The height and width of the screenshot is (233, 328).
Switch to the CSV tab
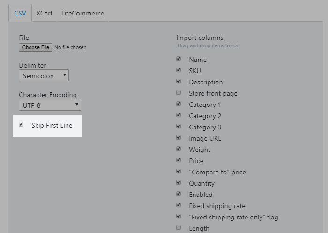tap(20, 13)
